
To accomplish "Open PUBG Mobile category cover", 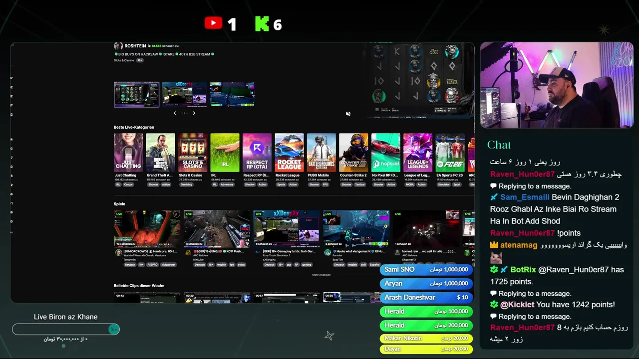I will pyautogui.click(x=321, y=153).
